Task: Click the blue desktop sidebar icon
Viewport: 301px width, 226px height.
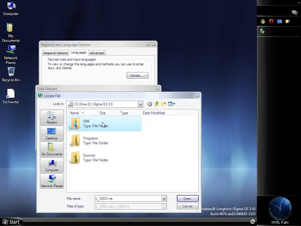Action: pyautogui.click(x=280, y=21)
